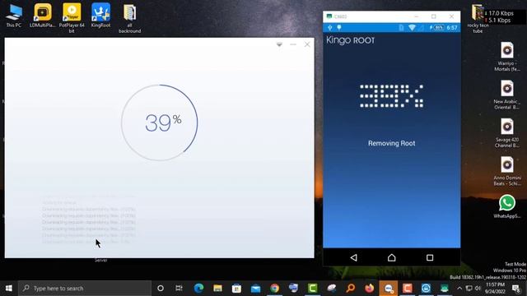Click the Wi-Fi icon in phone status bar
This screenshot has width=527, height=296.
tap(412, 27)
